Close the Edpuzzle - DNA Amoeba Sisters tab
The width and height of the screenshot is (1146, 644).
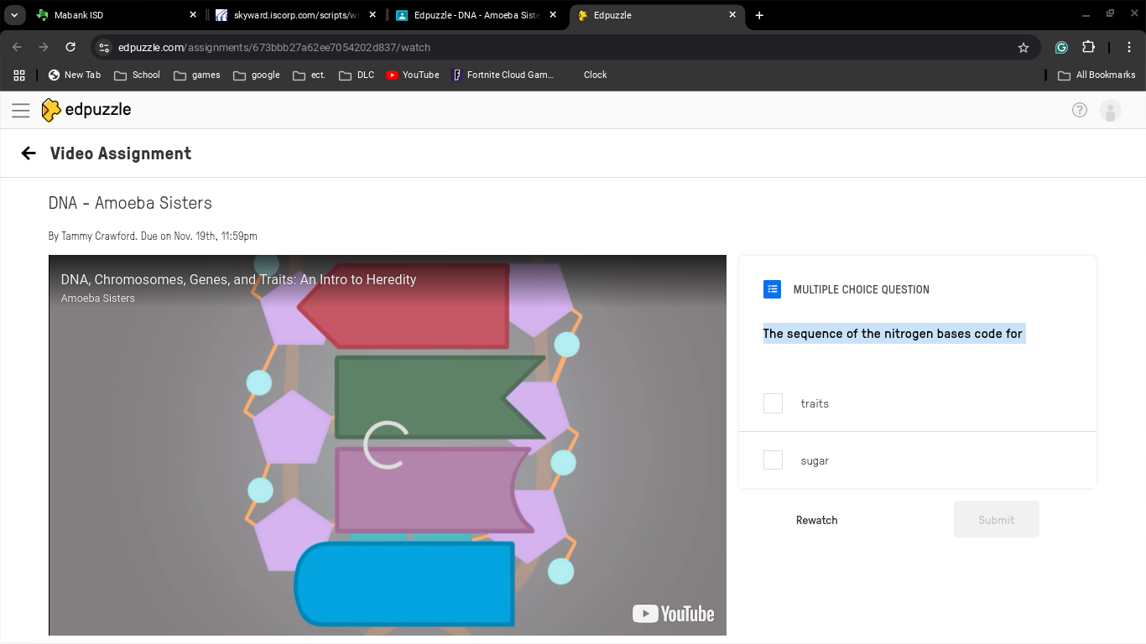pos(553,15)
